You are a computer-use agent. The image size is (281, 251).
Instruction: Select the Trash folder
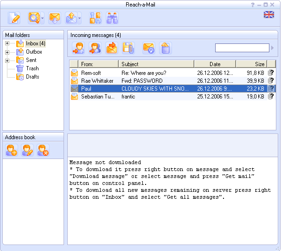(32, 68)
